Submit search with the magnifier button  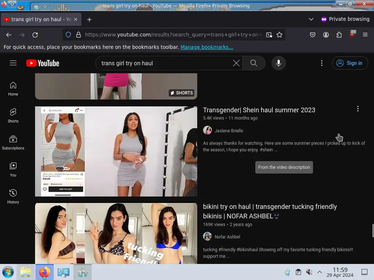[x=254, y=63]
